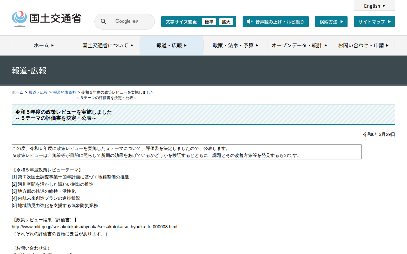Open 報道発表資料 breadcrumb link
407x254 pixels.
(65, 92)
